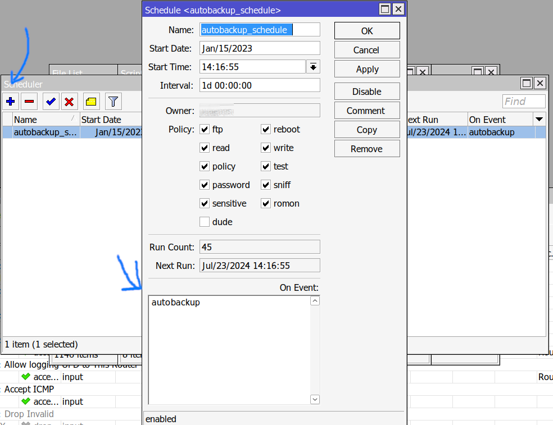Toggle the reboot policy checkbox
Image resolution: width=553 pixels, height=425 pixels.
tap(266, 130)
